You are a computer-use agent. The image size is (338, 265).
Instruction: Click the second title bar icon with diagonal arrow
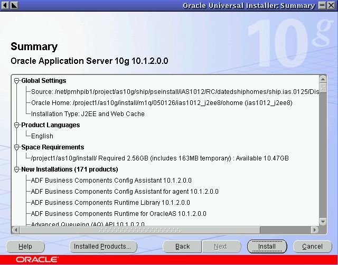click(x=14, y=5)
